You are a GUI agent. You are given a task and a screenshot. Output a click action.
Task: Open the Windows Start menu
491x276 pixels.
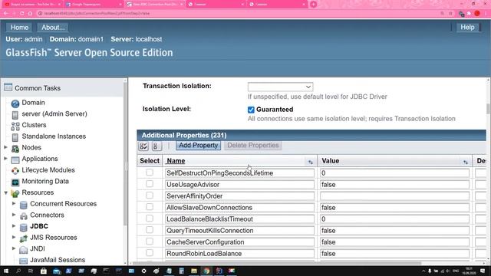6,271
